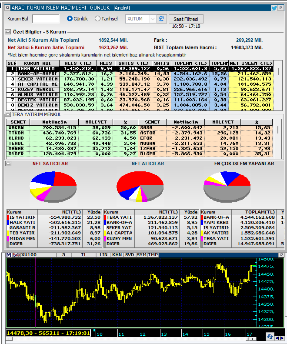Viewport: 287px width, 344px height.
Task: Sort by KURUM ADI column header
Action: (37, 63)
